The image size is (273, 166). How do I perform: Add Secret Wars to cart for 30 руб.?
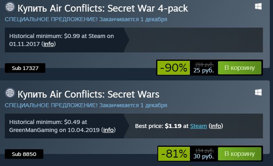(240, 154)
